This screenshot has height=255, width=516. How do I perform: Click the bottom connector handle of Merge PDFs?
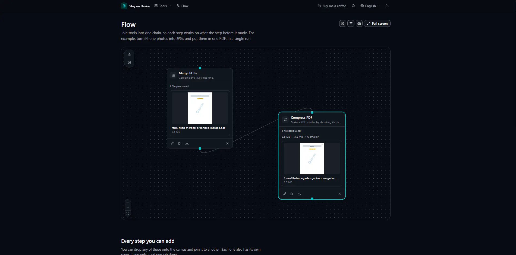pos(200,149)
